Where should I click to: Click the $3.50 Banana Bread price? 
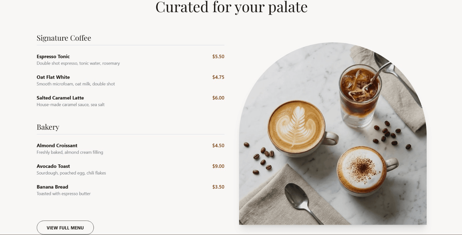(x=218, y=187)
